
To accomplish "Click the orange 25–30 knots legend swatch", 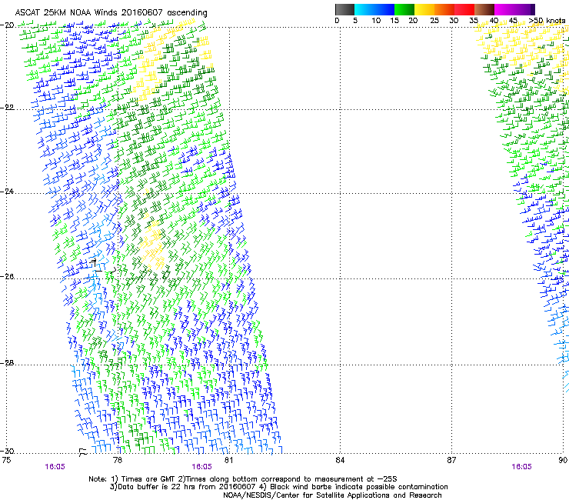I will click(x=444, y=9).
